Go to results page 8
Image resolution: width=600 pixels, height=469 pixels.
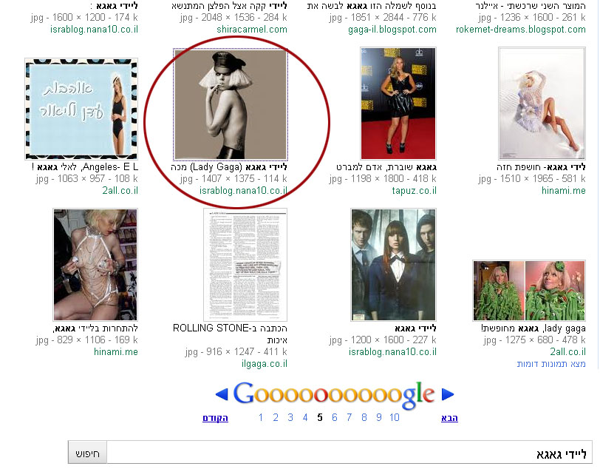(x=364, y=417)
